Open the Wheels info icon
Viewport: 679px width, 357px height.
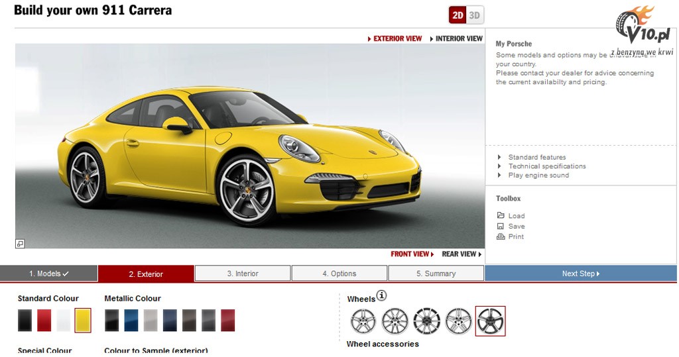click(381, 295)
